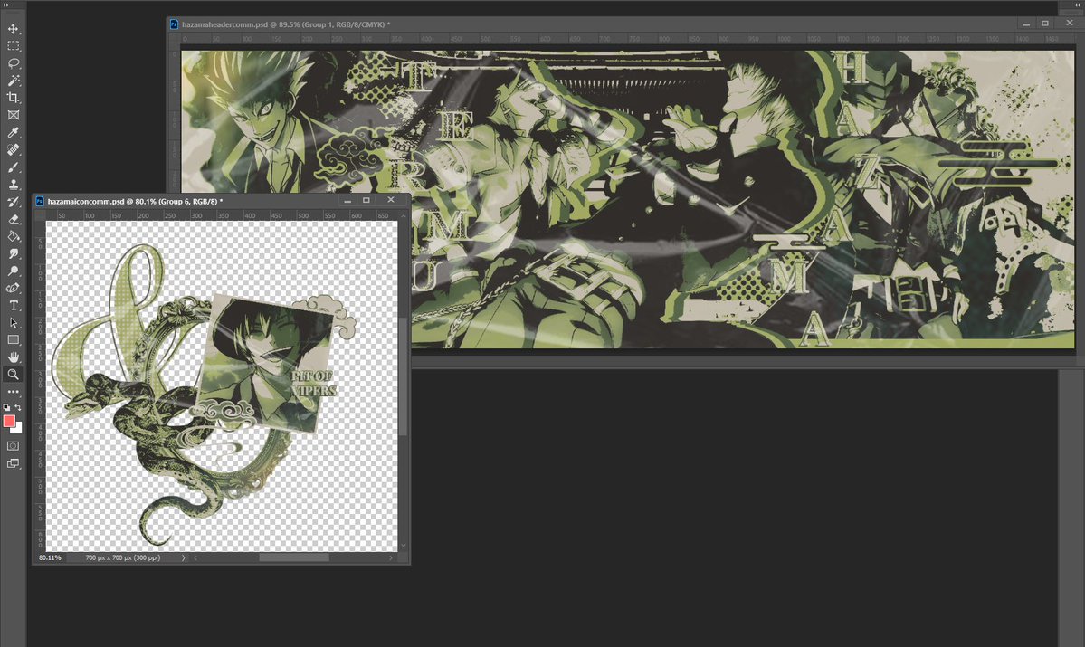Click Photoshop file icon in hazamaheadercomm title

point(175,24)
